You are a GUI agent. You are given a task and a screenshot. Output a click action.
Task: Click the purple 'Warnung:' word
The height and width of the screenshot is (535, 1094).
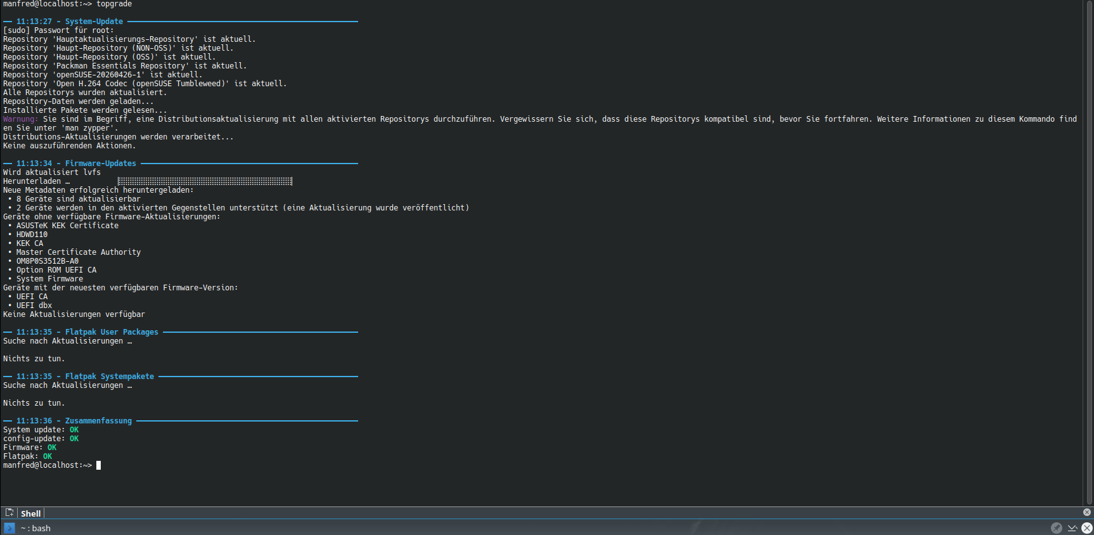click(x=21, y=119)
